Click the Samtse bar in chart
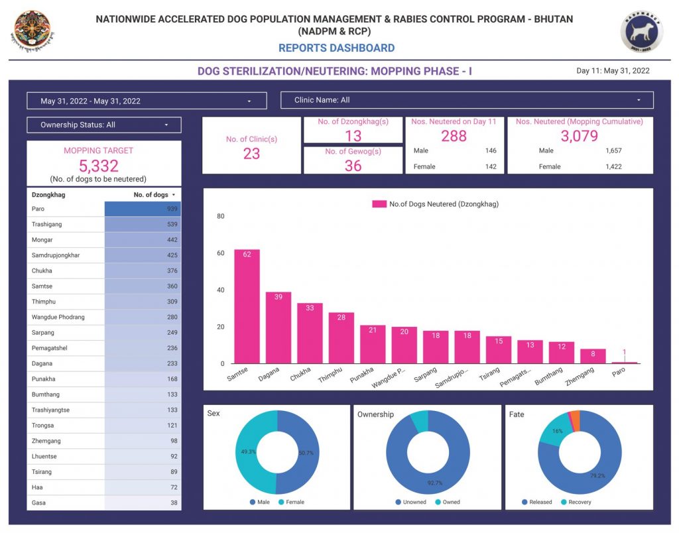This screenshot has width=679, height=533. 247,307
